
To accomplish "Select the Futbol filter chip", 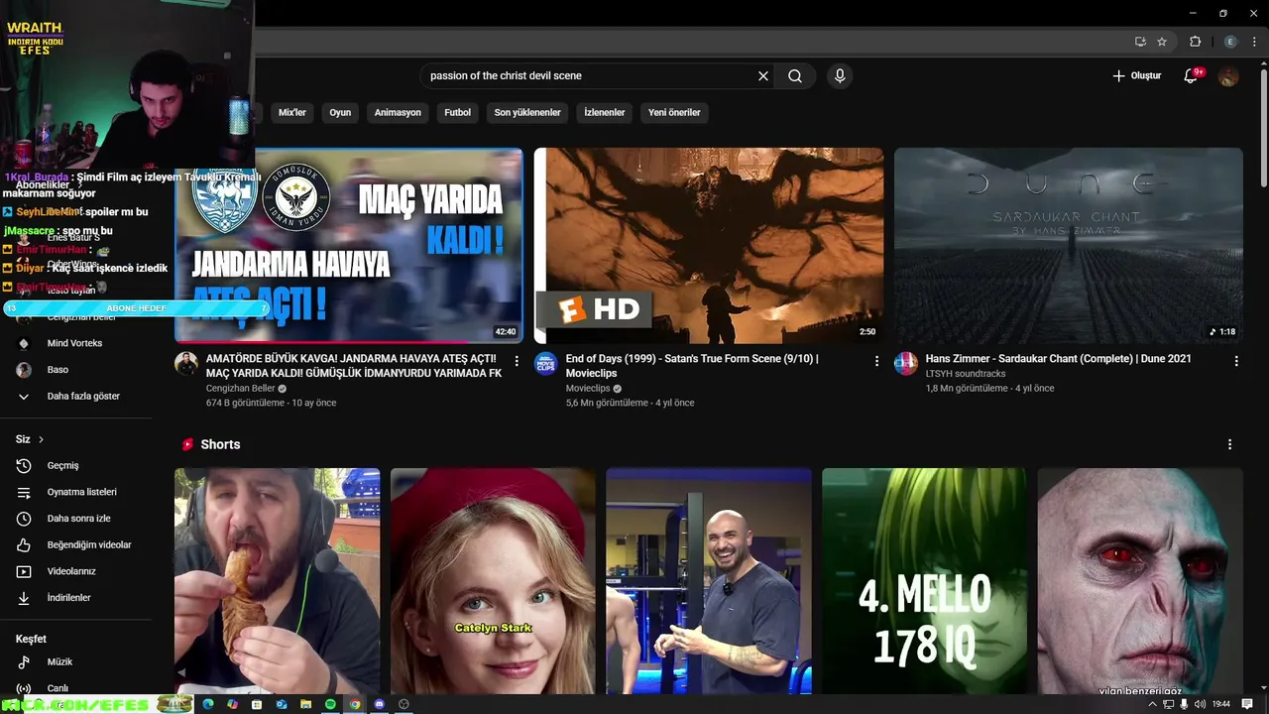I will point(457,112).
